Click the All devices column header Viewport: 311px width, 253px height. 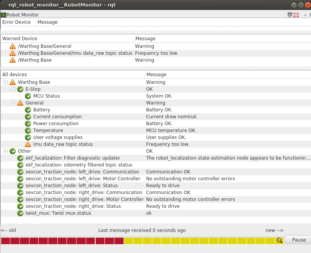point(15,75)
